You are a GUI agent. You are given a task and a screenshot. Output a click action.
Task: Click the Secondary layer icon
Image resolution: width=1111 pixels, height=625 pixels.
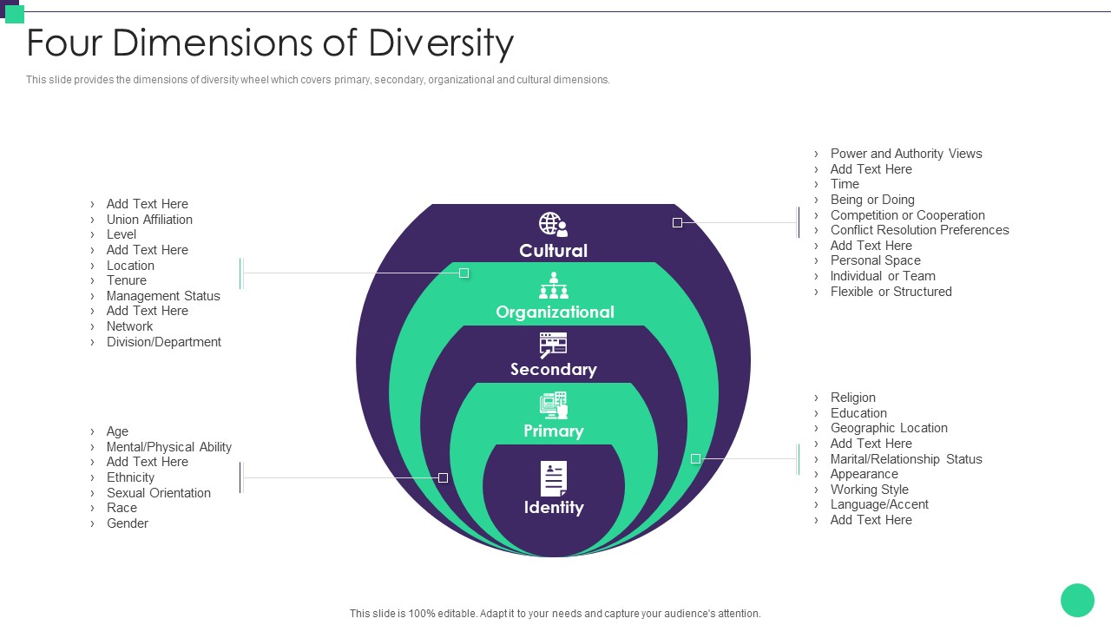pyautogui.click(x=553, y=345)
